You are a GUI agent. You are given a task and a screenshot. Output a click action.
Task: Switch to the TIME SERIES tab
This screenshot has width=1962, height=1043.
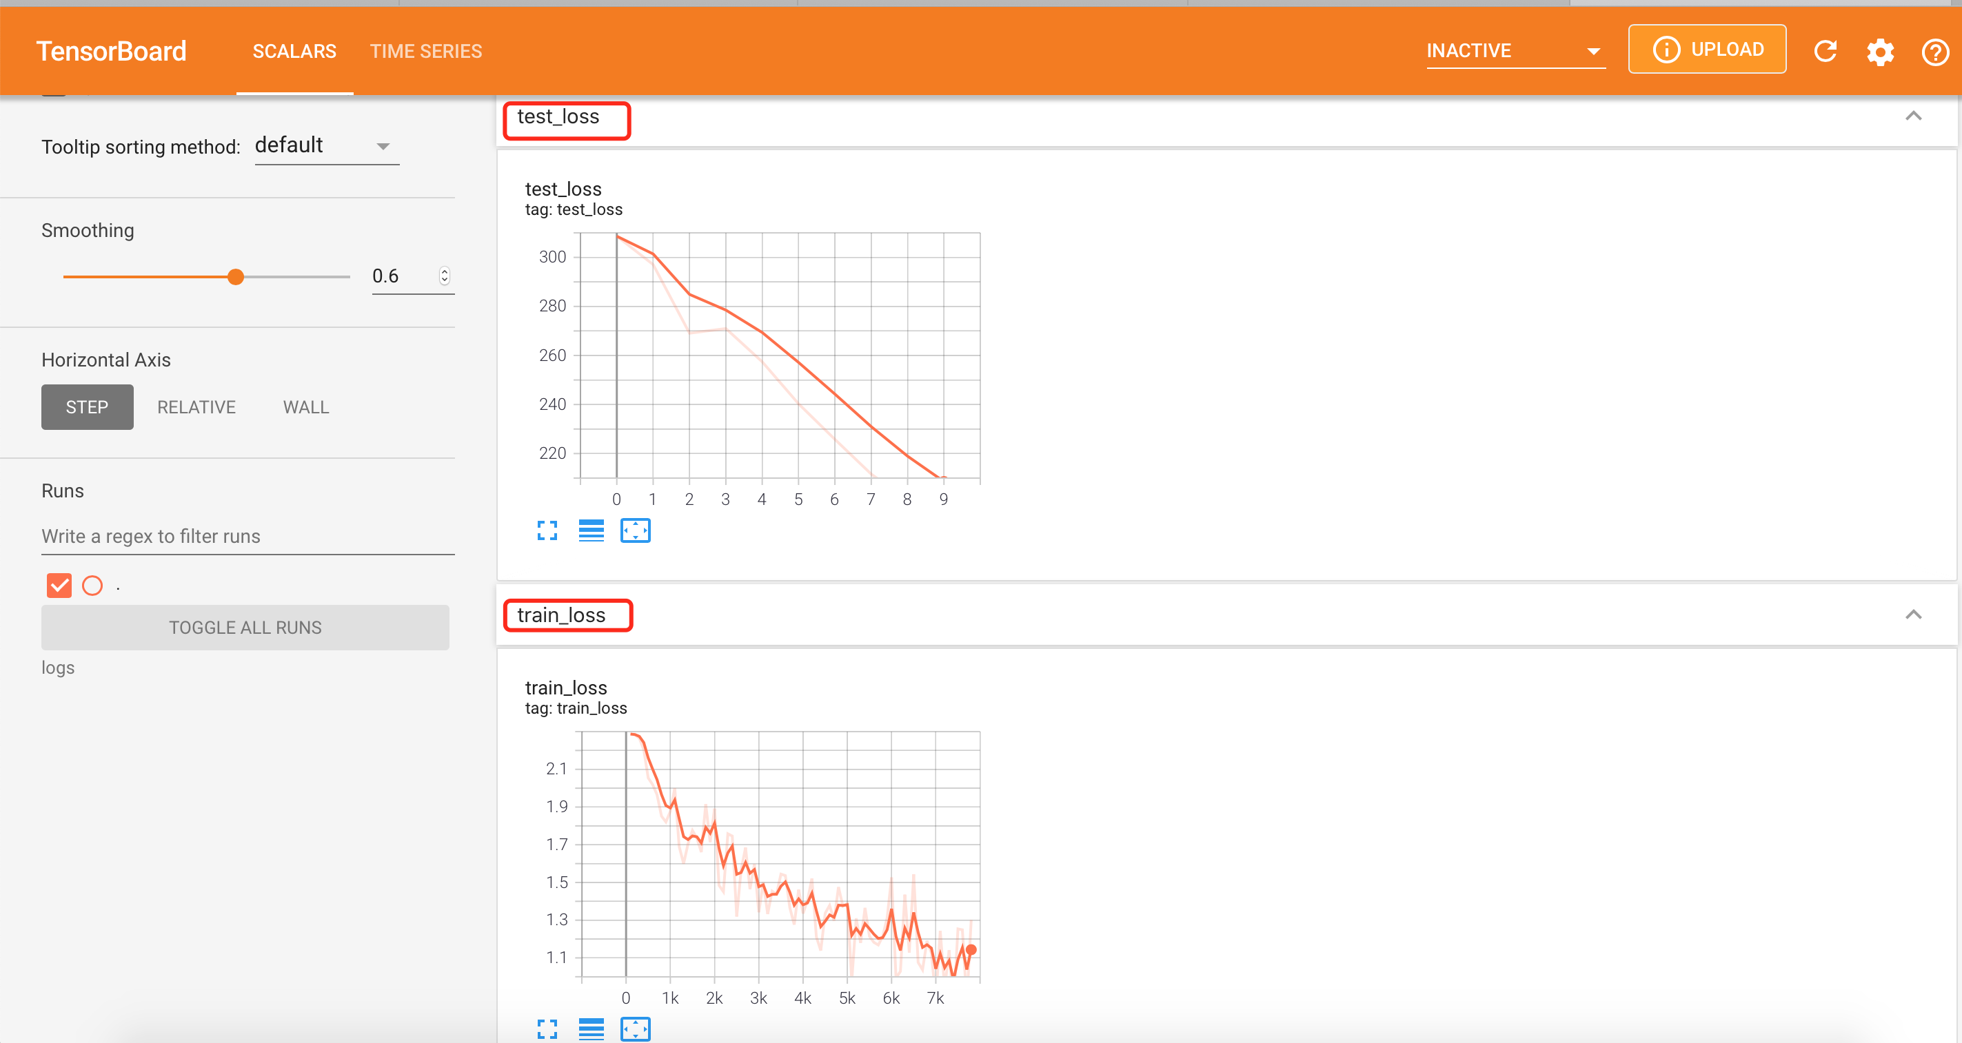point(426,51)
